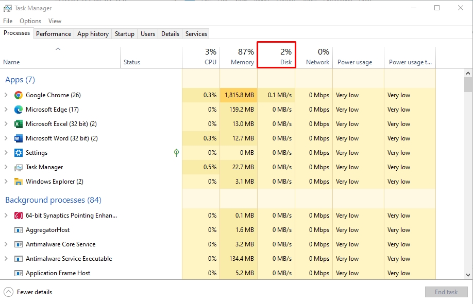Switch to the Startup tab

click(124, 34)
